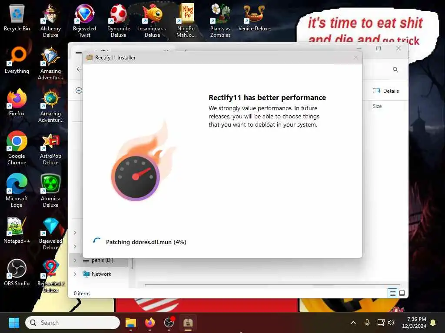Launch Google Chrome from desktop
This screenshot has width=445, height=333.
point(17,148)
